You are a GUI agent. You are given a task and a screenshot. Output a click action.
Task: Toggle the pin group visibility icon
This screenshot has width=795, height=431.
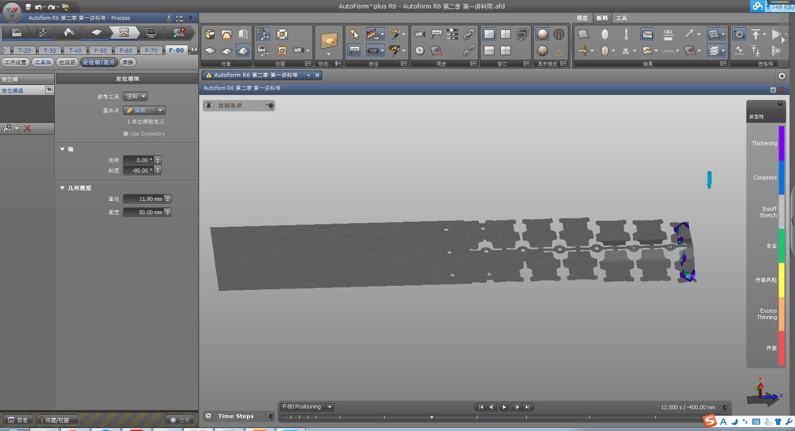pos(49,89)
